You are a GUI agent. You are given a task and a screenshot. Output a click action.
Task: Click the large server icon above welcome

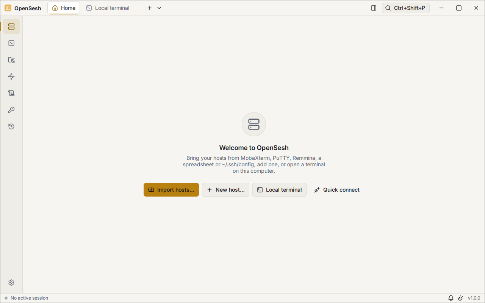(254, 124)
